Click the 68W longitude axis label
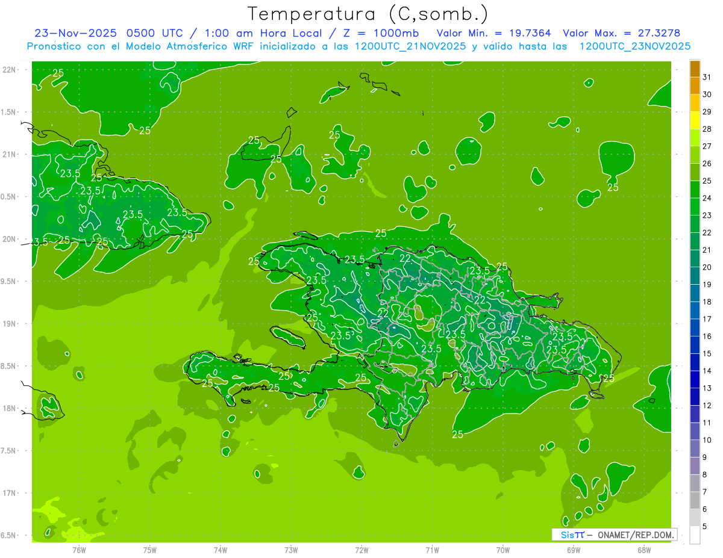The height and width of the screenshot is (558, 723). pos(644,550)
